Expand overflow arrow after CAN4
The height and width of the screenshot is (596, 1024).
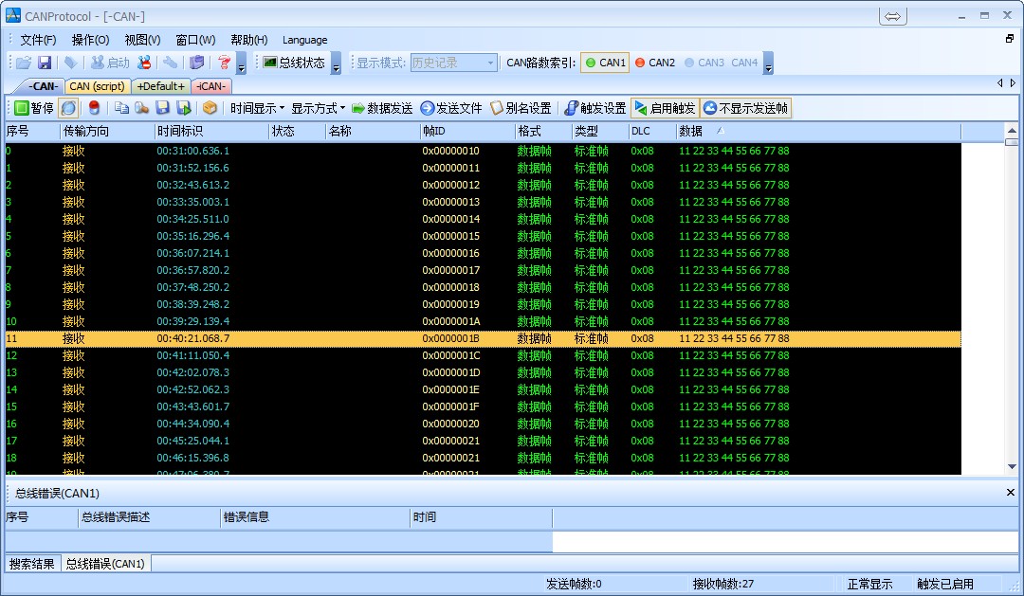(768, 63)
